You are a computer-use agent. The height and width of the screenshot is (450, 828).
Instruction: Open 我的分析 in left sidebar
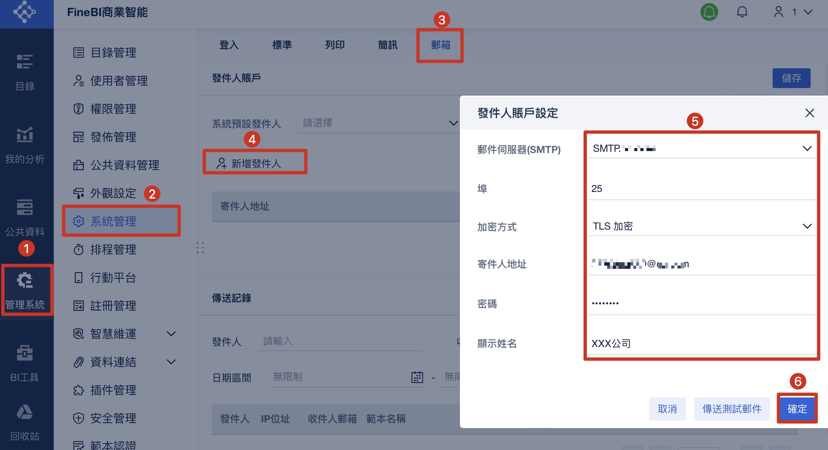25,145
